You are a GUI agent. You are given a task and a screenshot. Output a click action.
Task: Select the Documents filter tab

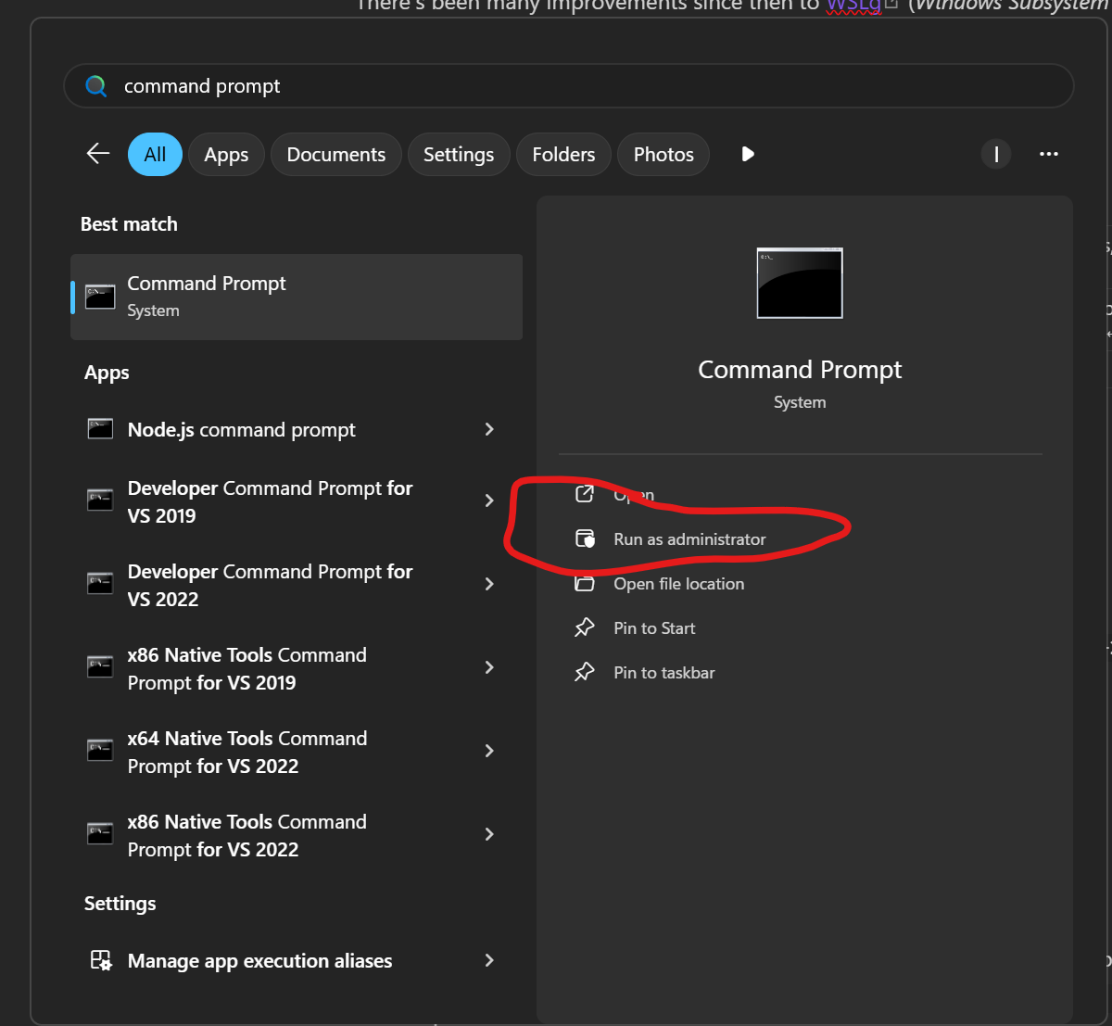335,154
